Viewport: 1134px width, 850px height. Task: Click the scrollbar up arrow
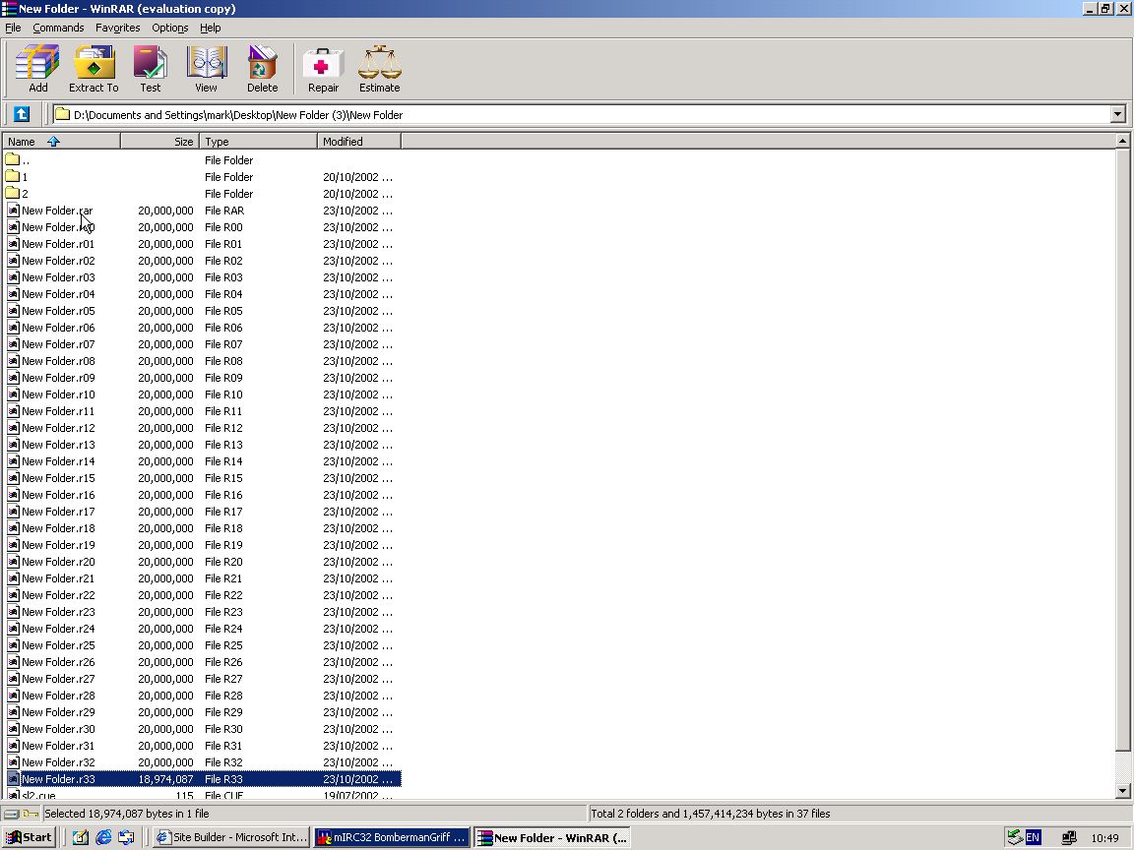[x=1122, y=141]
